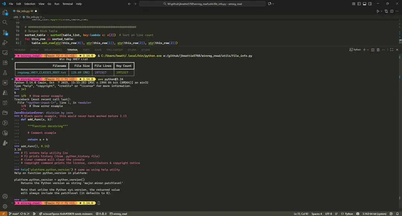Run the Python file with the play button
This screenshot has width=402, height=216.
377,11
